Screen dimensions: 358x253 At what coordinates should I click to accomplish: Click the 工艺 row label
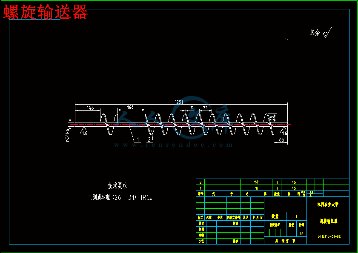[201, 241]
